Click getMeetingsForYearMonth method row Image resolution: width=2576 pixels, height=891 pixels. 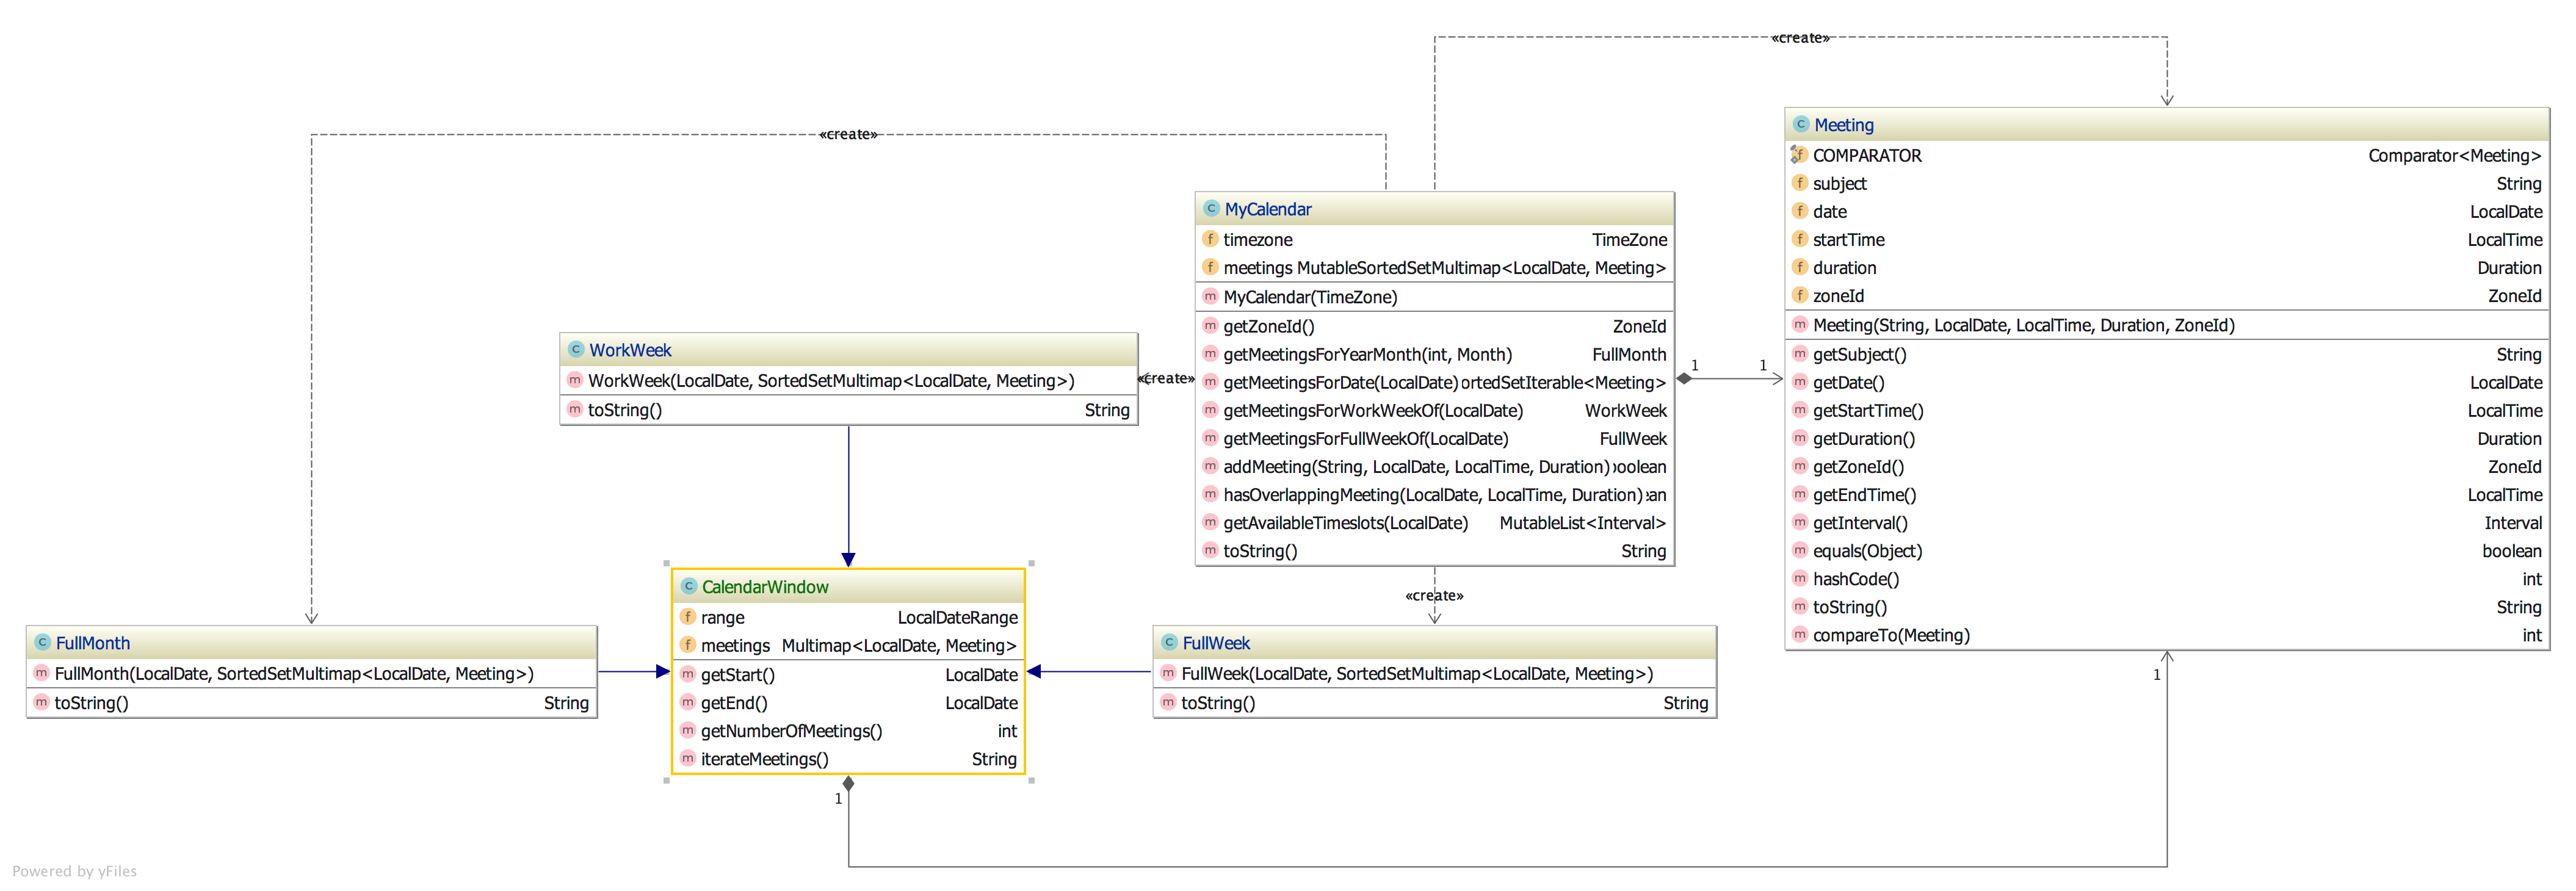(1434, 354)
